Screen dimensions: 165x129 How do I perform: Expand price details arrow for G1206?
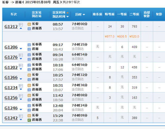(21, 49)
